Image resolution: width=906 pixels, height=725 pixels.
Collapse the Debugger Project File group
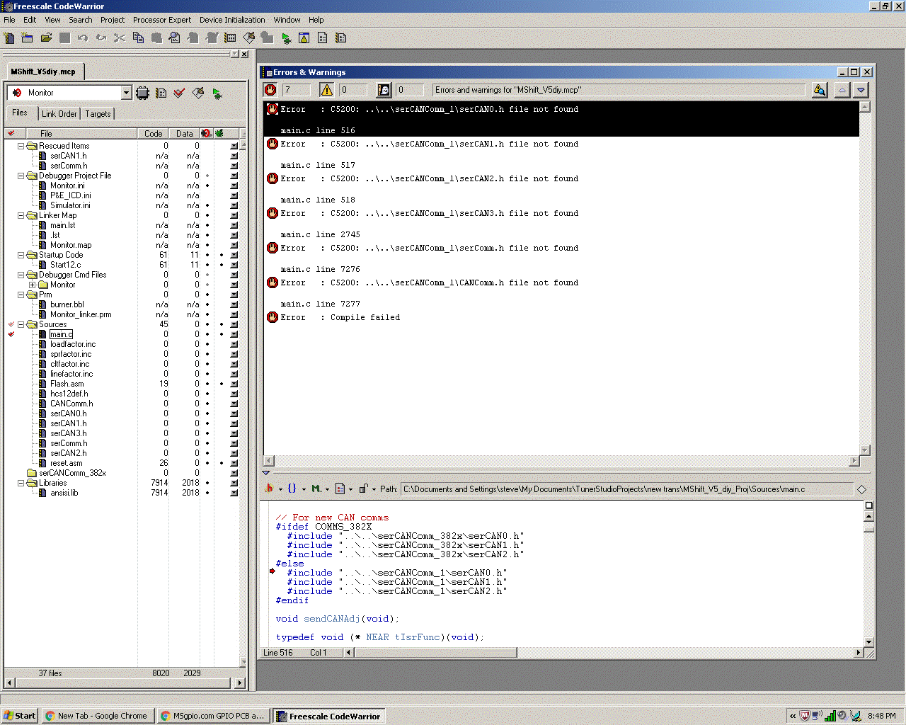coord(21,176)
